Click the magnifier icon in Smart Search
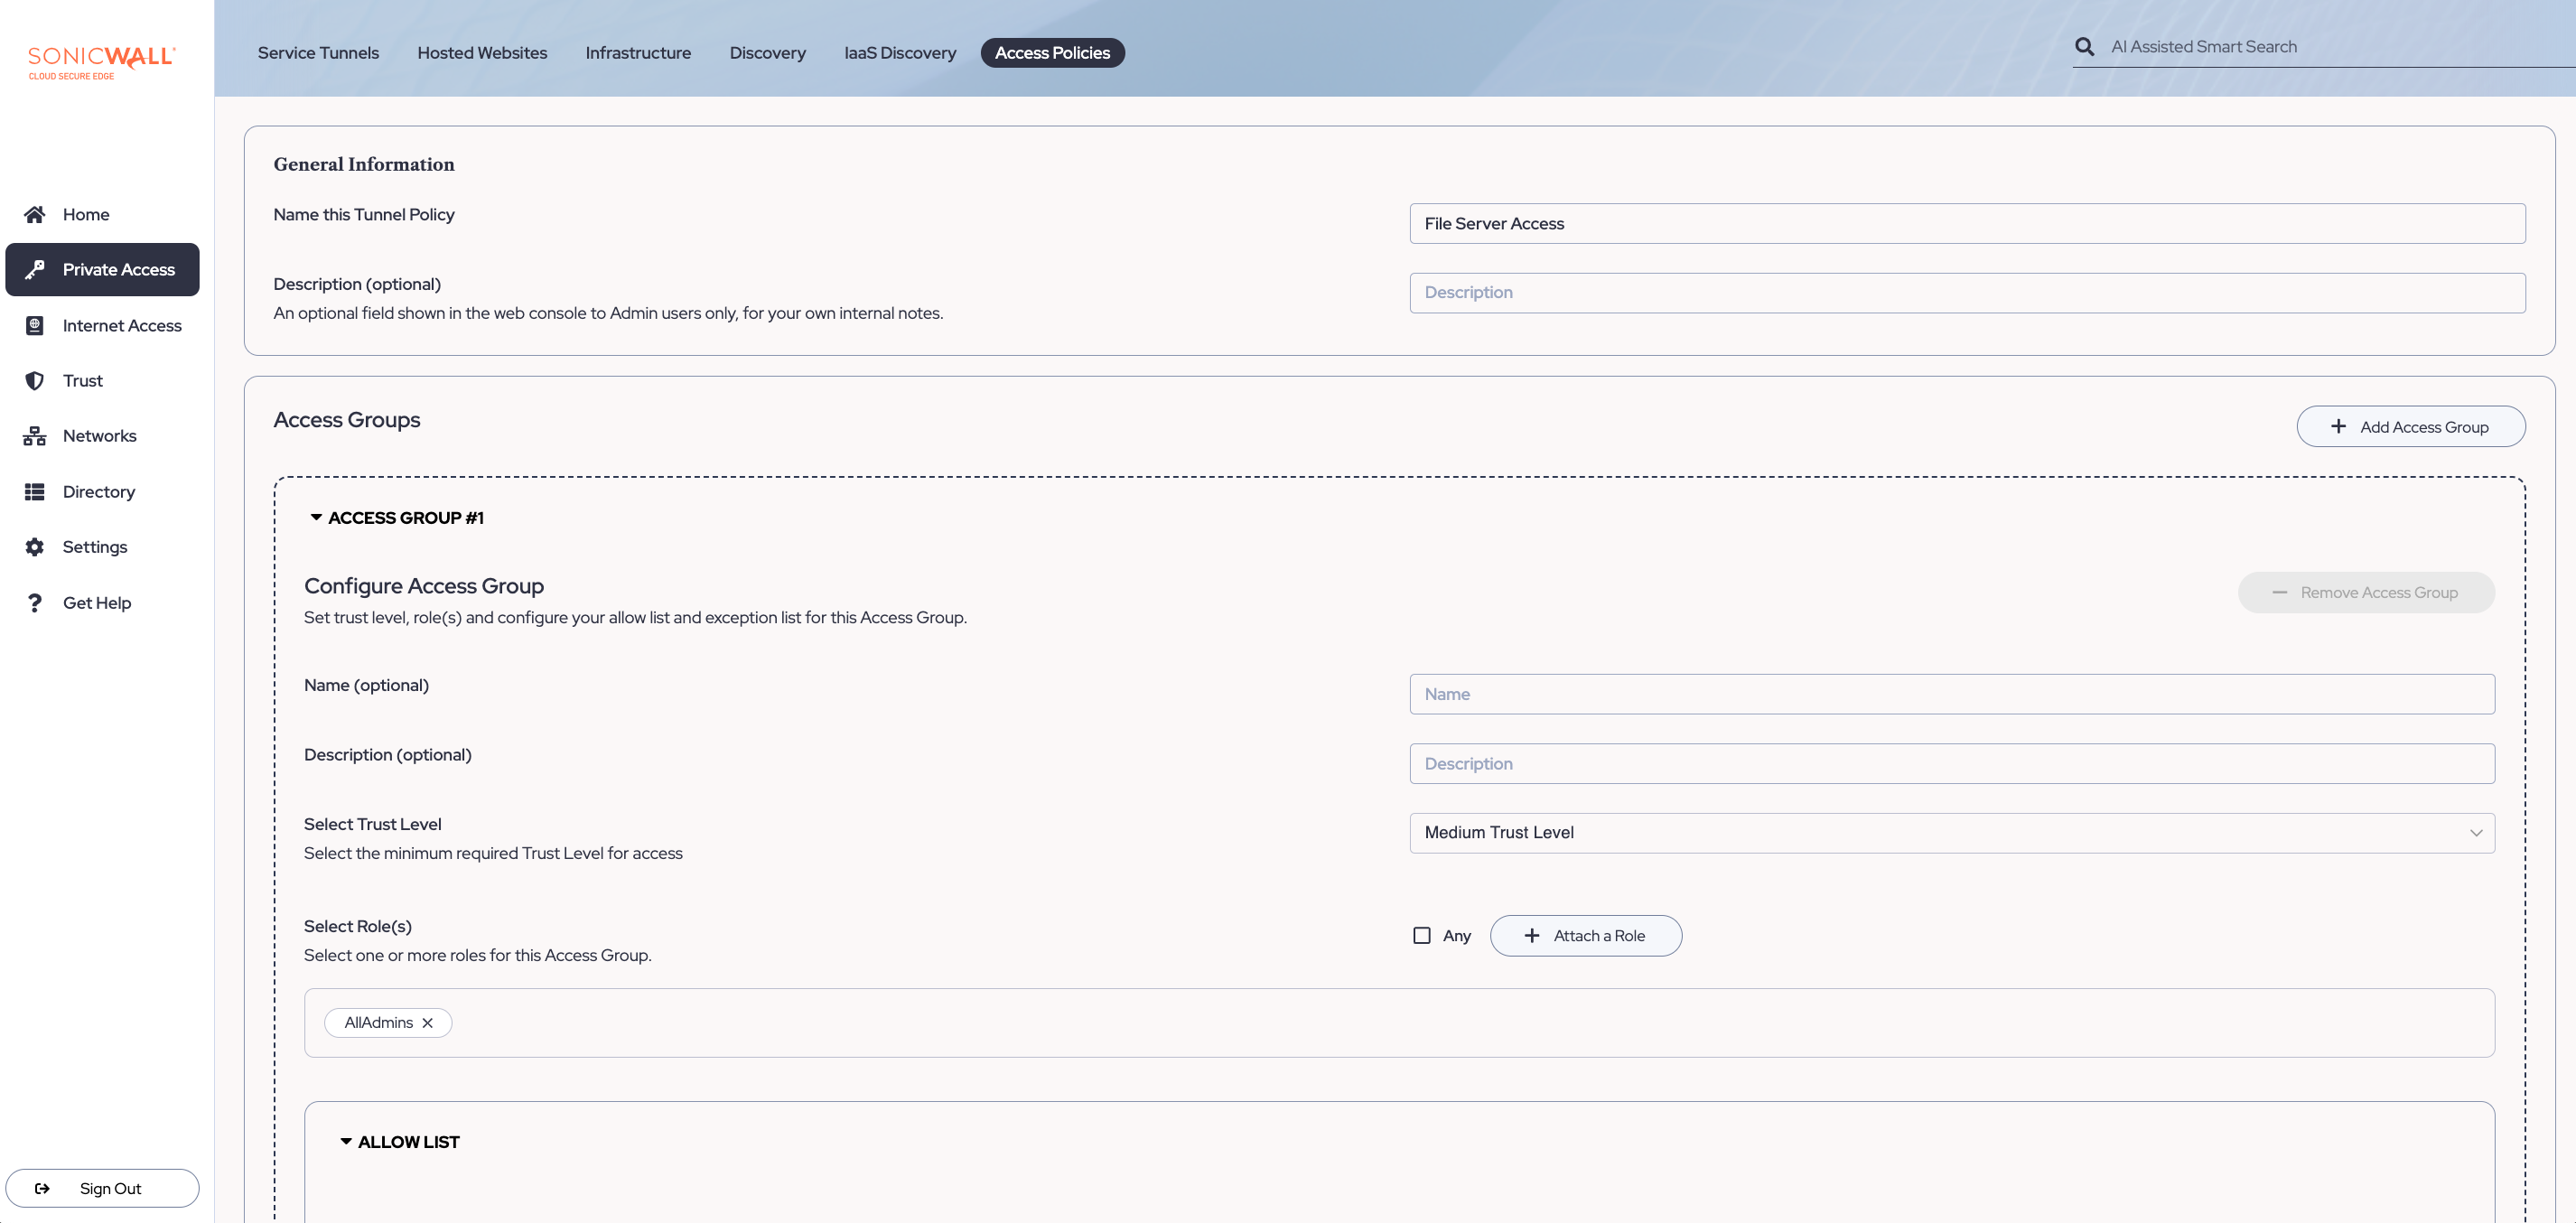The image size is (2576, 1223). (2084, 47)
